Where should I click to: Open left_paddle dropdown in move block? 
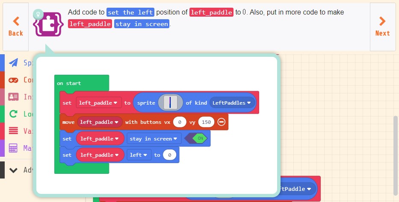click(x=100, y=122)
